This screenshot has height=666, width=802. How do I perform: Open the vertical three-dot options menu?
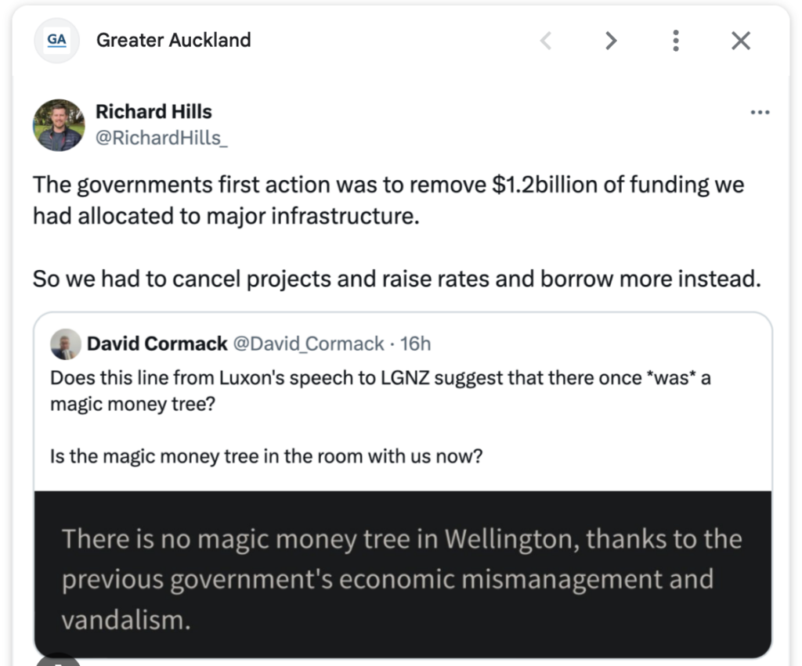(676, 41)
